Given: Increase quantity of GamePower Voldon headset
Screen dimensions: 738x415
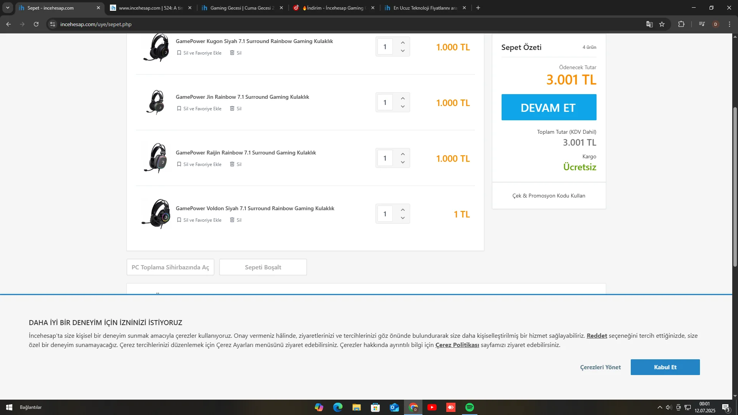Looking at the screenshot, I should click(x=402, y=210).
